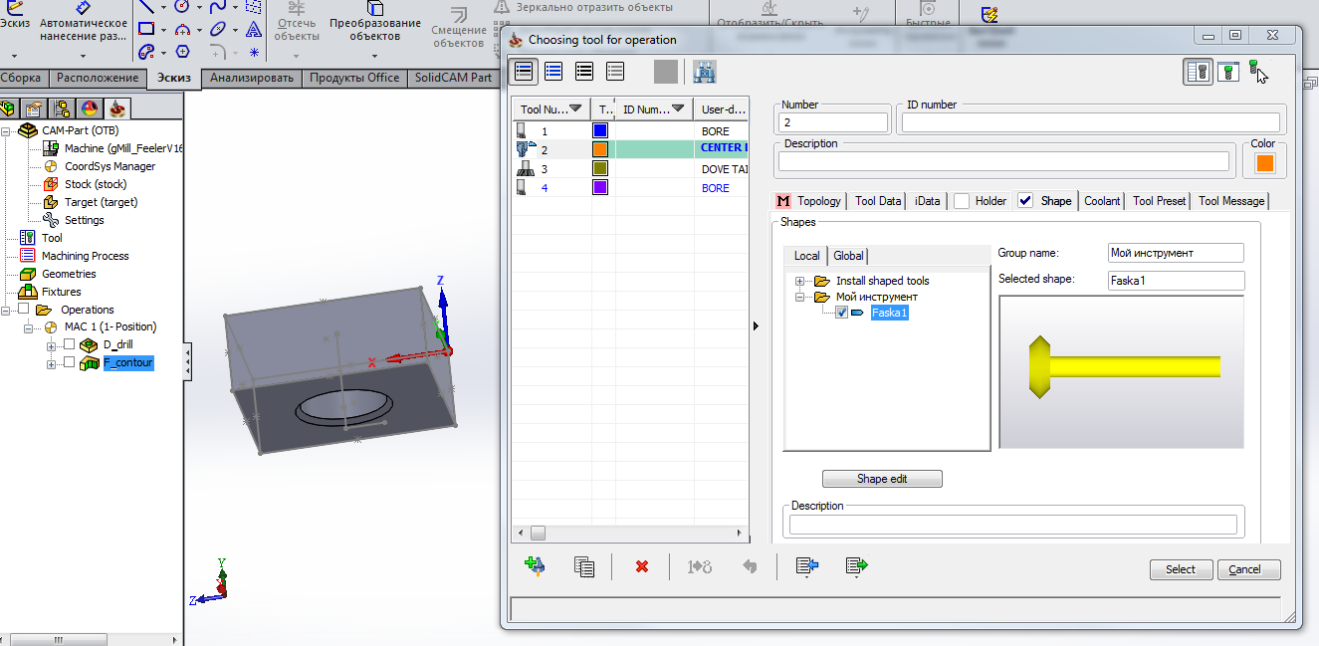Delete the tool with the red X

pos(642,566)
